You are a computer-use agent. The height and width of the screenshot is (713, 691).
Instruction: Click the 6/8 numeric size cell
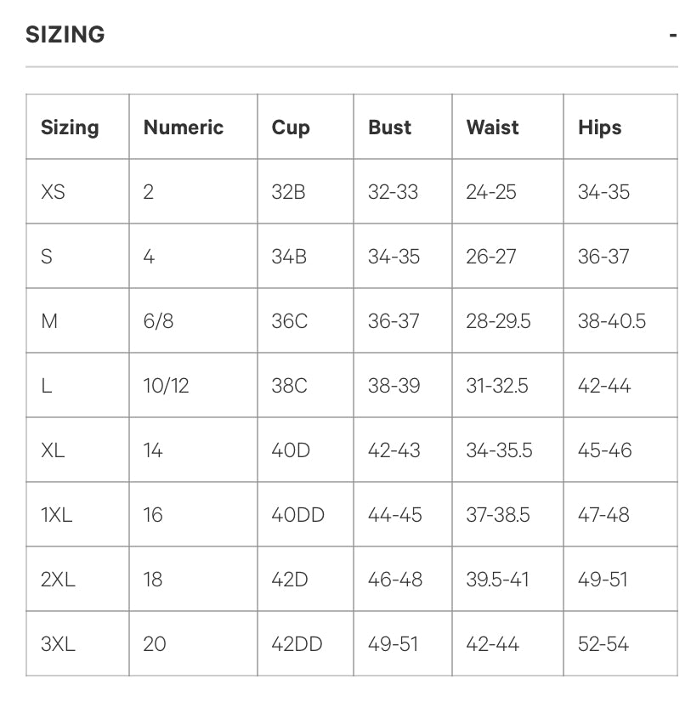158,321
